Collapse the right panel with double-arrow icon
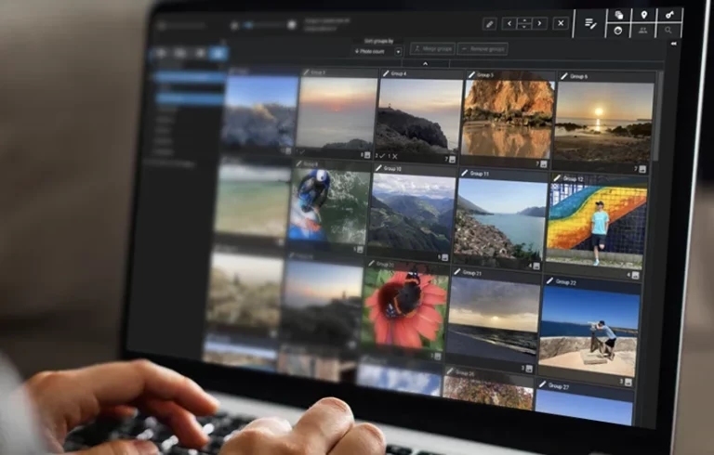Image resolution: width=714 pixels, height=455 pixels. coord(673,44)
